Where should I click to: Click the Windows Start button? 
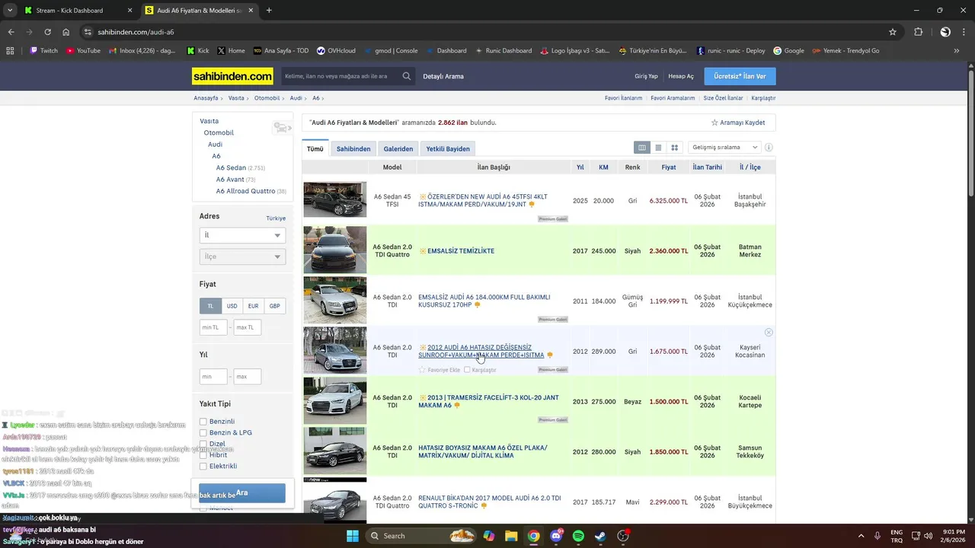353,536
